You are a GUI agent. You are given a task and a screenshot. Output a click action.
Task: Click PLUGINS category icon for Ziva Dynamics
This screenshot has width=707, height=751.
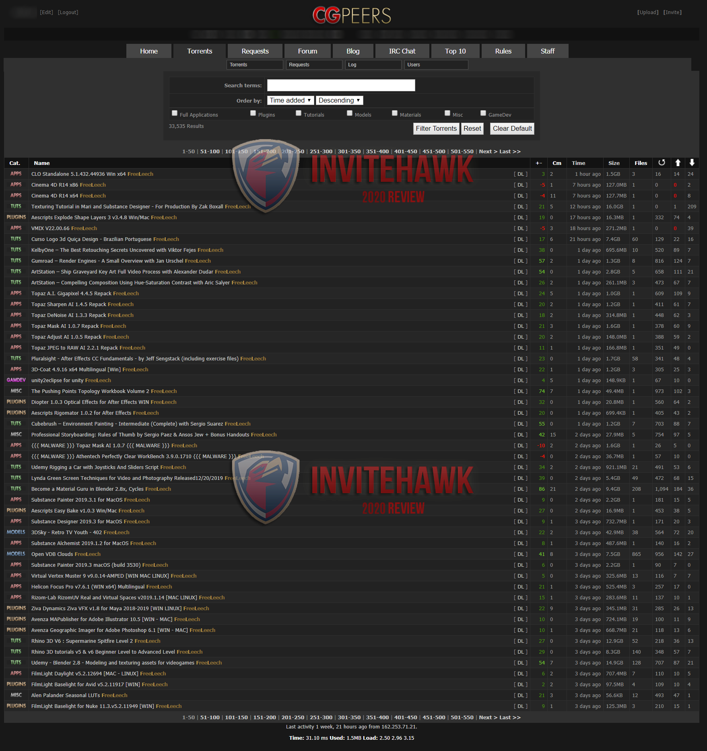(16, 608)
